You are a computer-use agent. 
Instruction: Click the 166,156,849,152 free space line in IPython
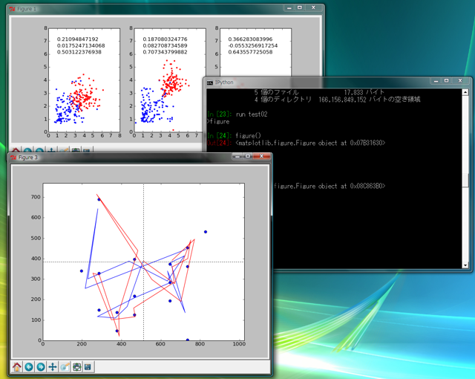coord(337,100)
